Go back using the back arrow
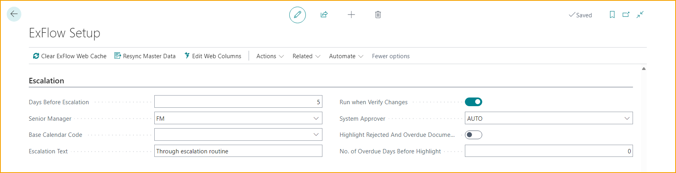Screen dimensions: 676x173 14,14
